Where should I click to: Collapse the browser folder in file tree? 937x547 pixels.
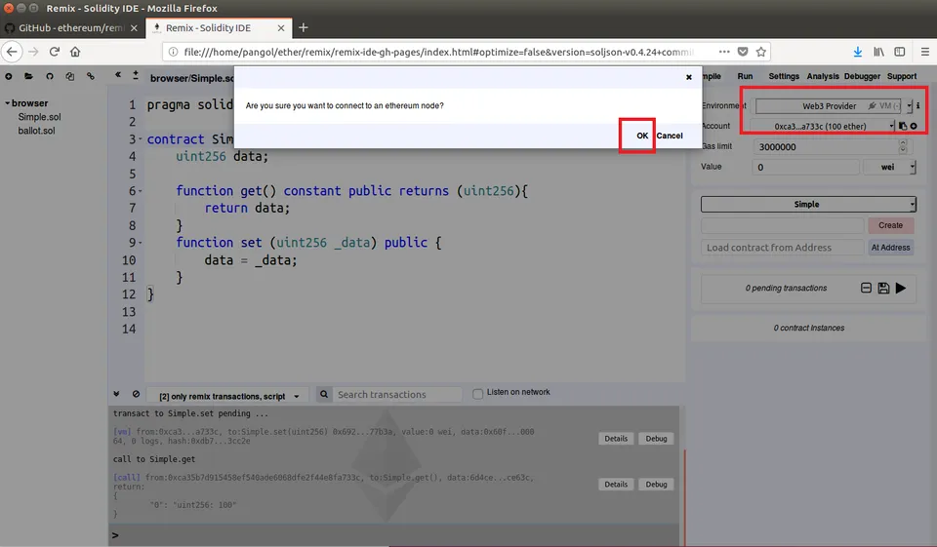click(x=8, y=103)
